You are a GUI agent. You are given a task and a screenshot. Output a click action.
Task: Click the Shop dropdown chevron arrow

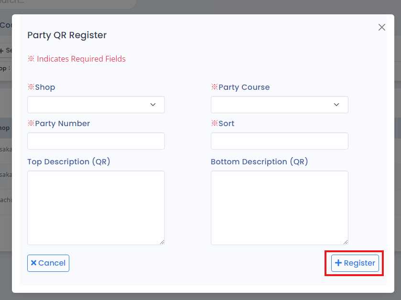point(153,105)
